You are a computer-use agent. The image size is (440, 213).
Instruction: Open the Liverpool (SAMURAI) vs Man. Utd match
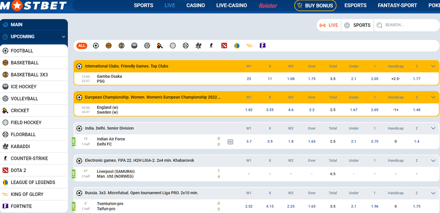click(x=116, y=173)
